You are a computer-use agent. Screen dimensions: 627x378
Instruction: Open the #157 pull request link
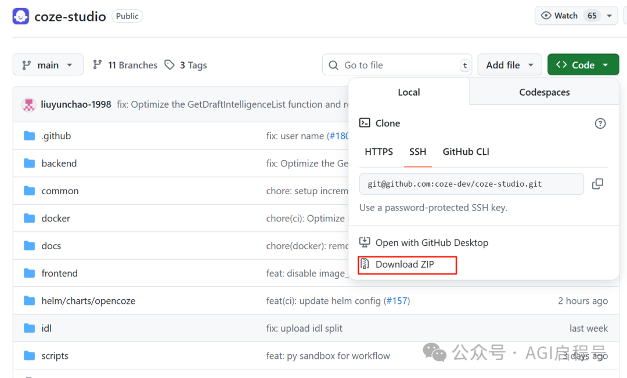coord(397,300)
